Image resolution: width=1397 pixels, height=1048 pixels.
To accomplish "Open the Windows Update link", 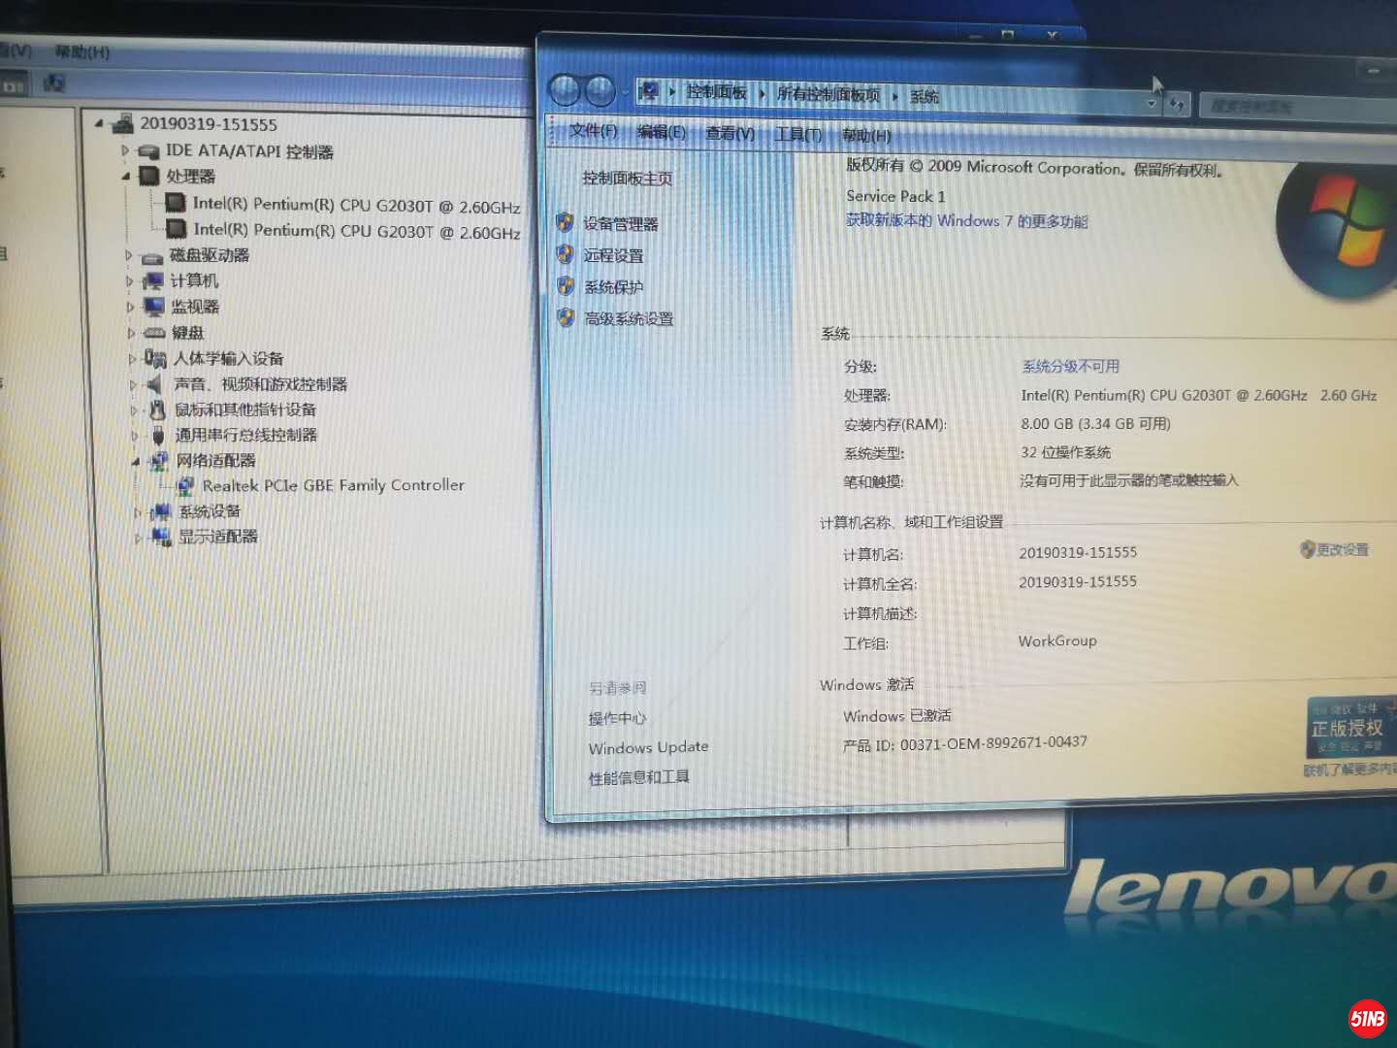I will coord(648,747).
